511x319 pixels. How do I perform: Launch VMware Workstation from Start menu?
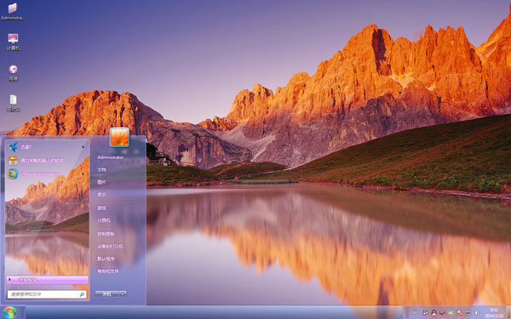coord(47,174)
